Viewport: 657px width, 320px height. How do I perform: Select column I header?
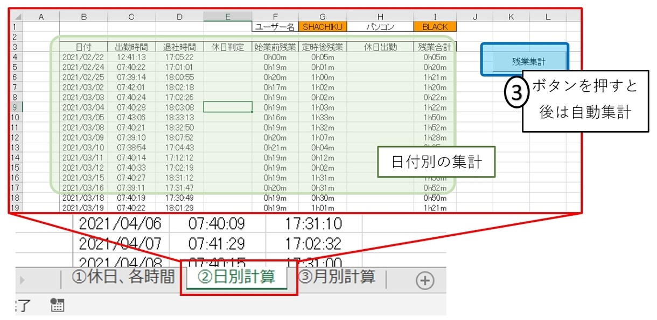(435, 17)
